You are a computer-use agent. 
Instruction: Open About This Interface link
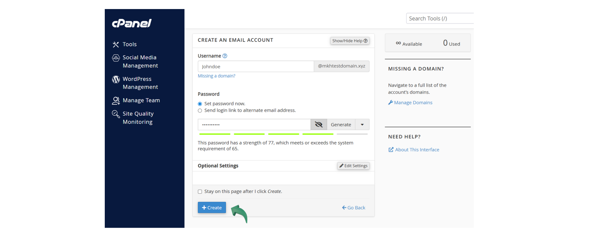[x=414, y=150]
